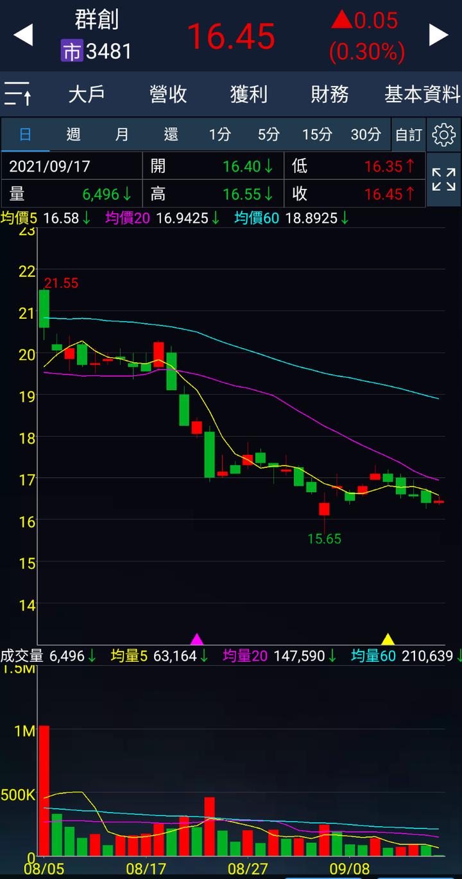Open the 獲利 tab
The height and width of the screenshot is (879, 462).
tap(249, 94)
